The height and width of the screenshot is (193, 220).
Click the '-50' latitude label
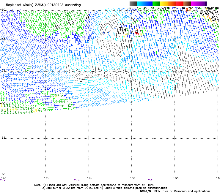(3, 10)
